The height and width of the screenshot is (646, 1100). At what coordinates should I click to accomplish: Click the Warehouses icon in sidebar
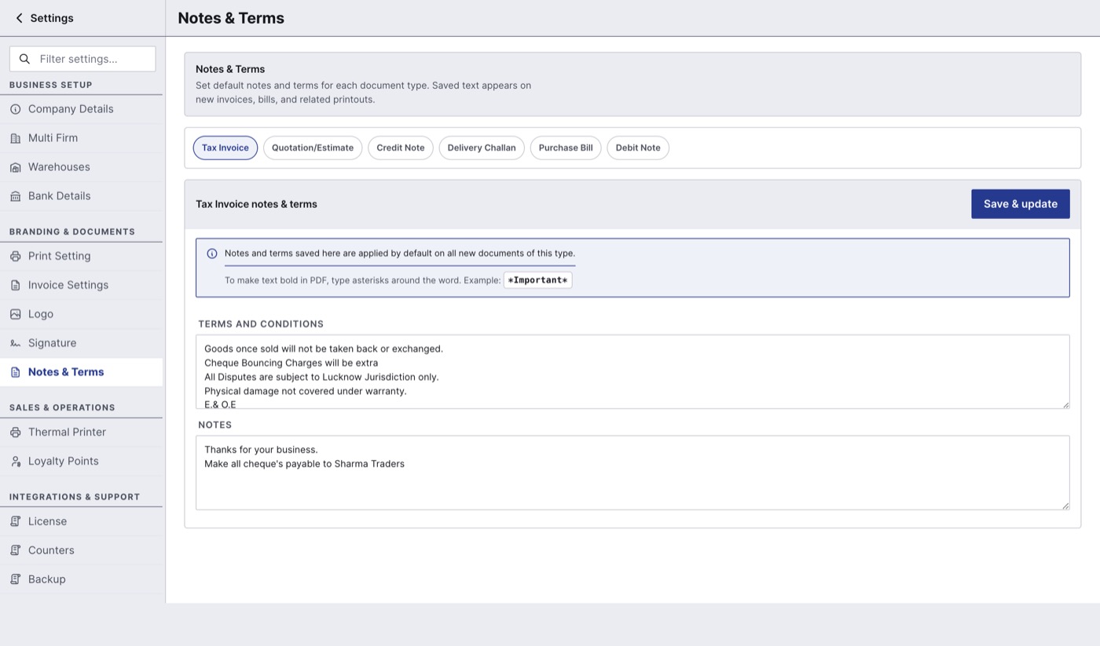pyautogui.click(x=15, y=167)
